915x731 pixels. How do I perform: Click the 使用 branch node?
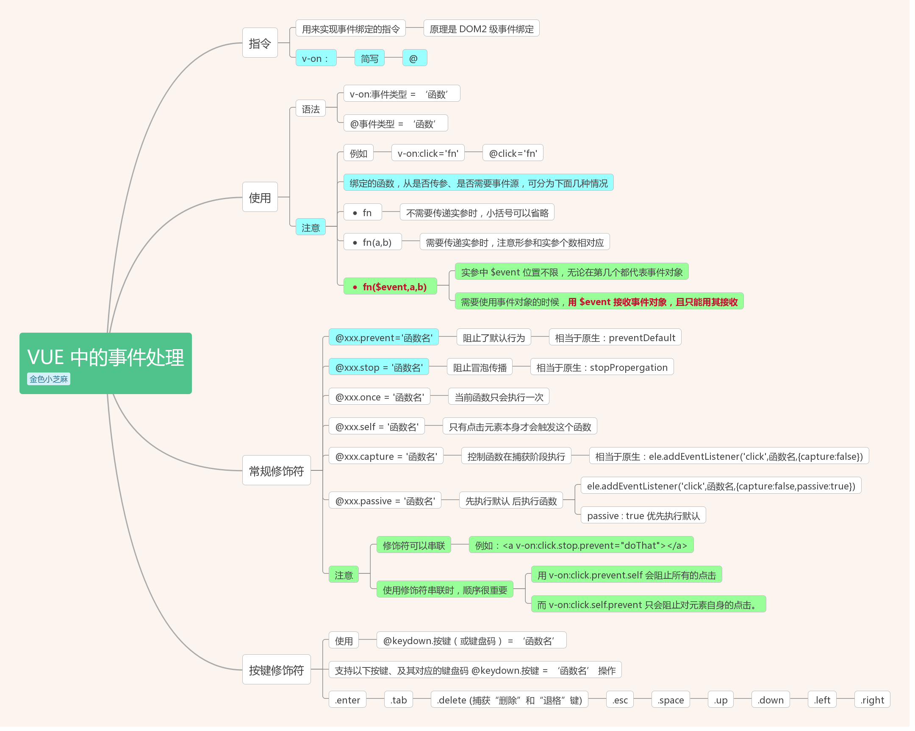tap(260, 198)
